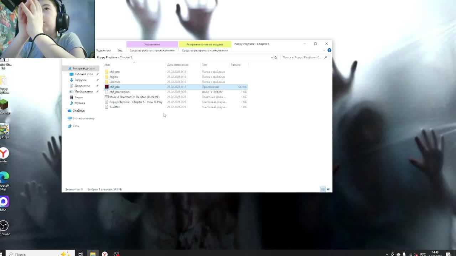Open the Microsoft Edge desktop shortcut
This screenshot has width=456, height=256.
[x=4, y=181]
